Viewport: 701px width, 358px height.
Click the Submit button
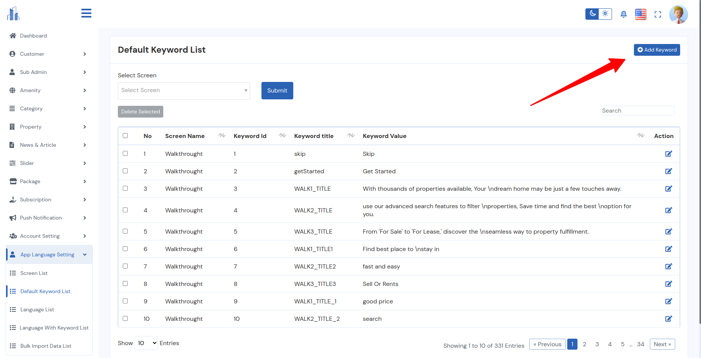coord(277,91)
